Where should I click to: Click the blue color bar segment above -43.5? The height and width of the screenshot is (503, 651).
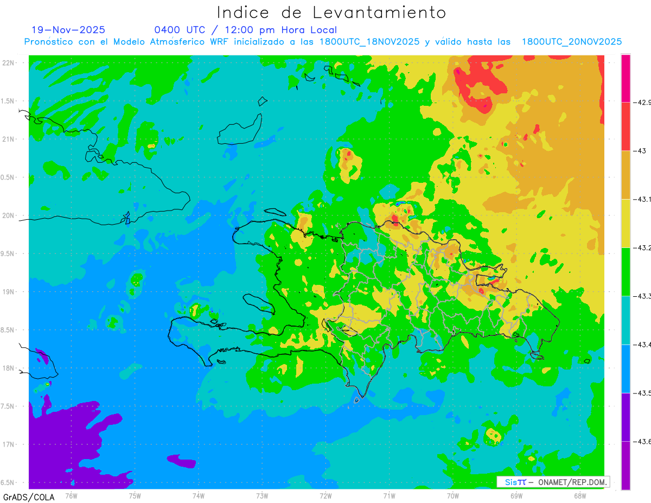click(626, 369)
